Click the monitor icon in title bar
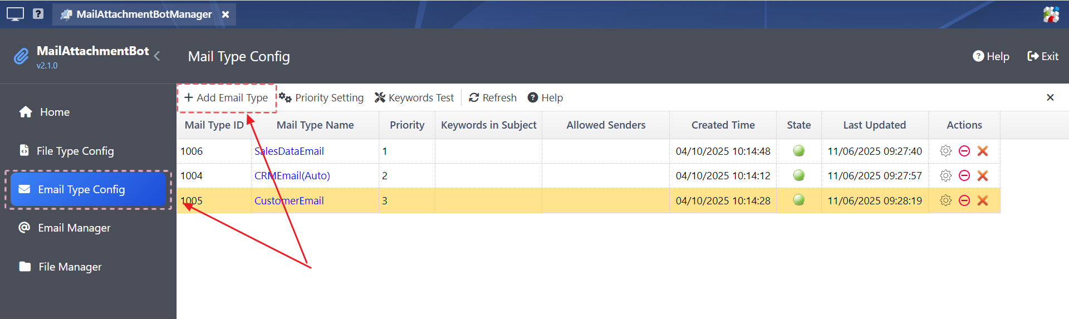The width and height of the screenshot is (1069, 319). coord(15,14)
